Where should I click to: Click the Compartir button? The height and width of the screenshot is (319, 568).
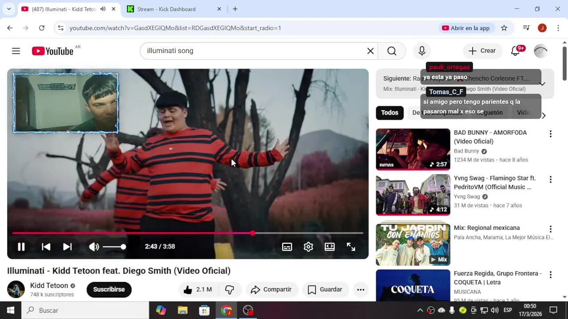coord(271,290)
